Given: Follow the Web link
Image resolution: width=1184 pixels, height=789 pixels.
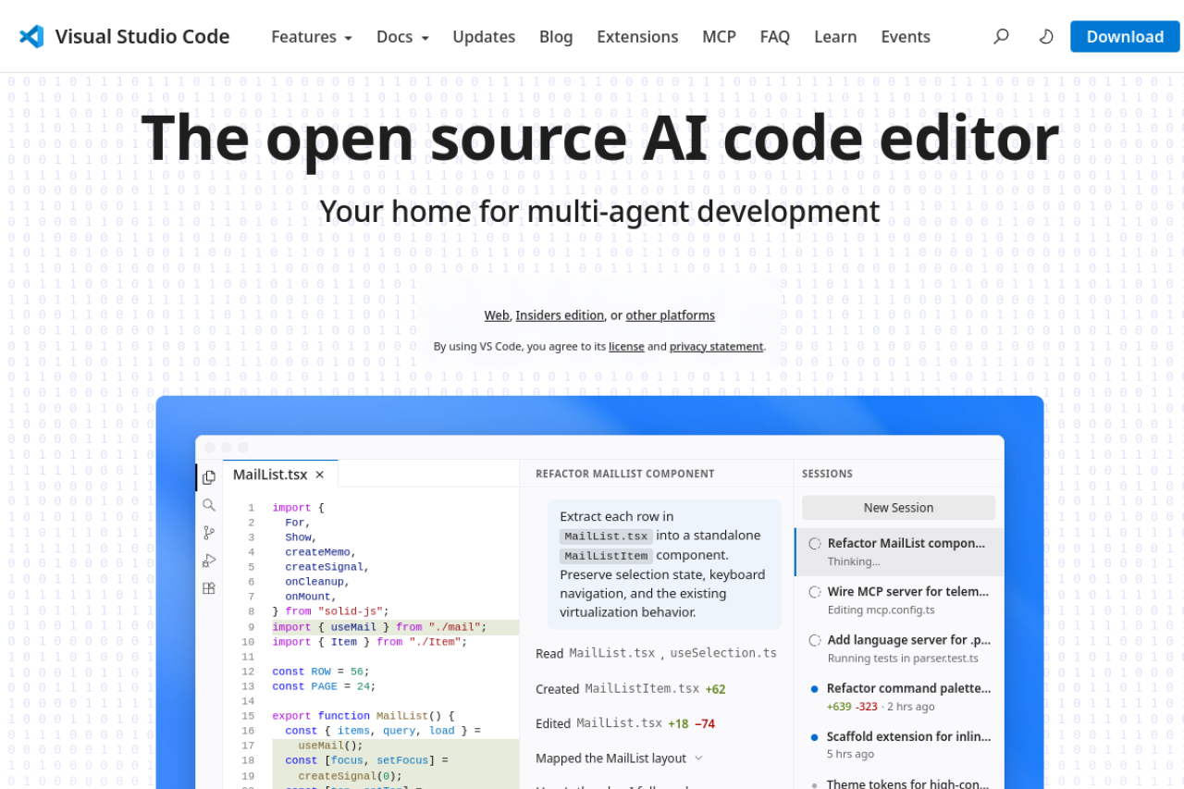Looking at the screenshot, I should point(497,315).
